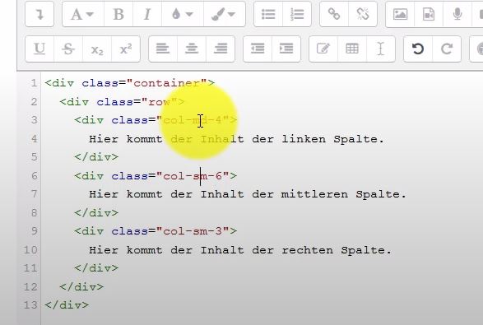Click the code line '<div class="container">'
Viewport: 483px width, 325px height.
pos(129,83)
